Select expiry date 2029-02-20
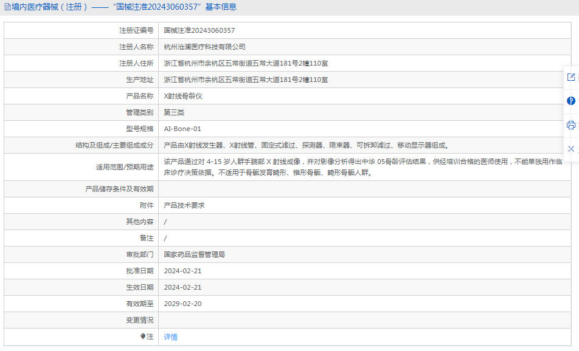The image size is (579, 351). point(183,304)
